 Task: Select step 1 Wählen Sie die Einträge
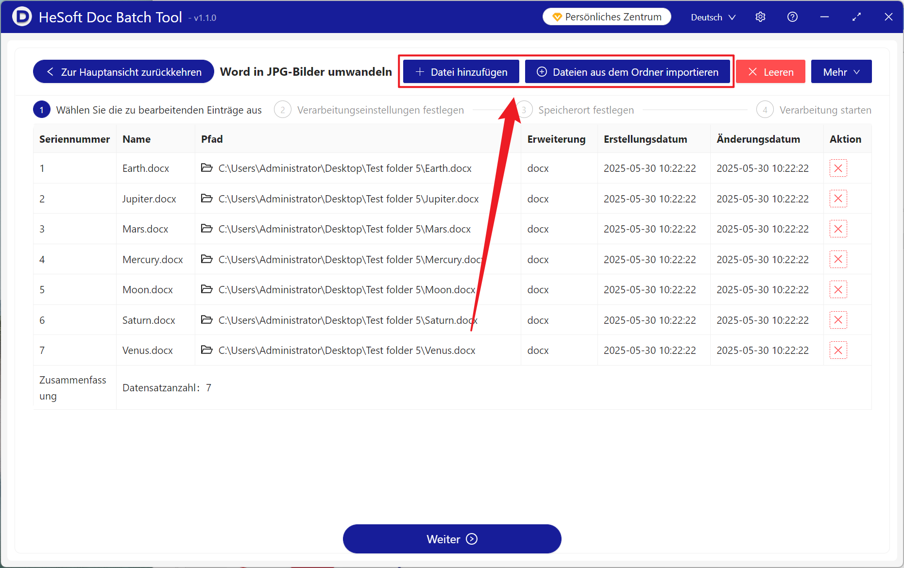click(x=147, y=110)
